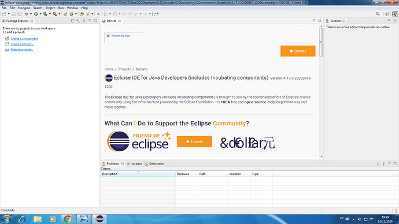Switch to the Declaration tab

[154, 164]
